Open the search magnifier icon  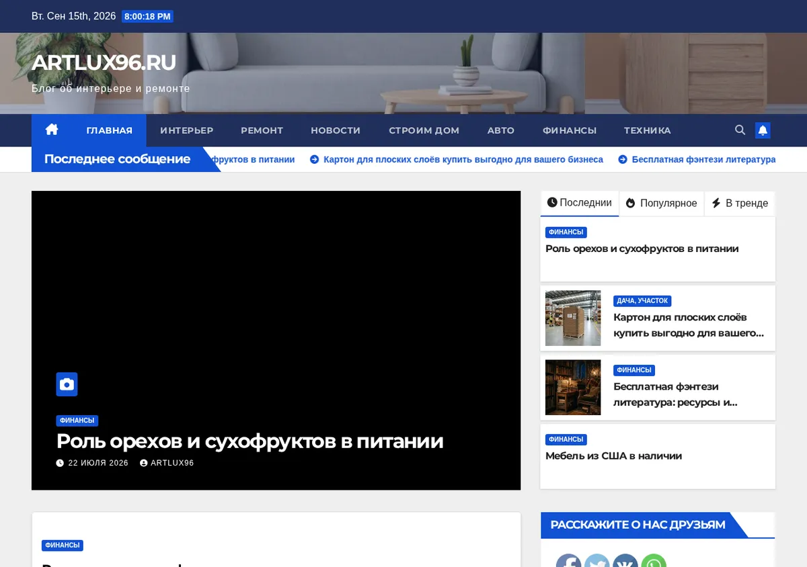pos(740,130)
